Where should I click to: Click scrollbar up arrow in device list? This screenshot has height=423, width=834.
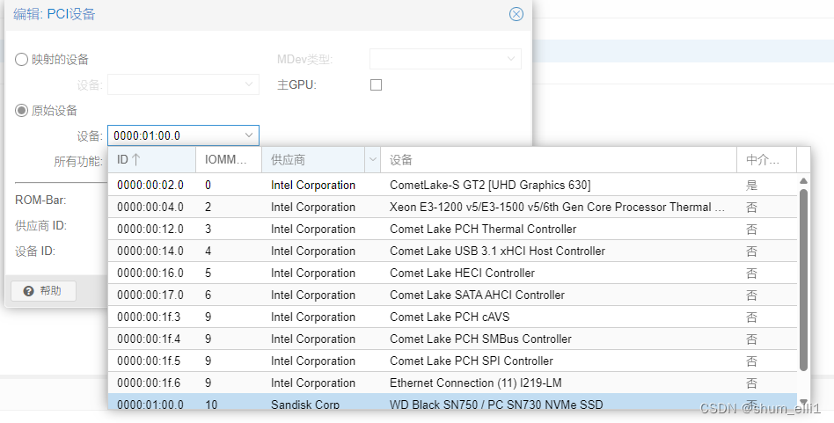click(x=804, y=181)
